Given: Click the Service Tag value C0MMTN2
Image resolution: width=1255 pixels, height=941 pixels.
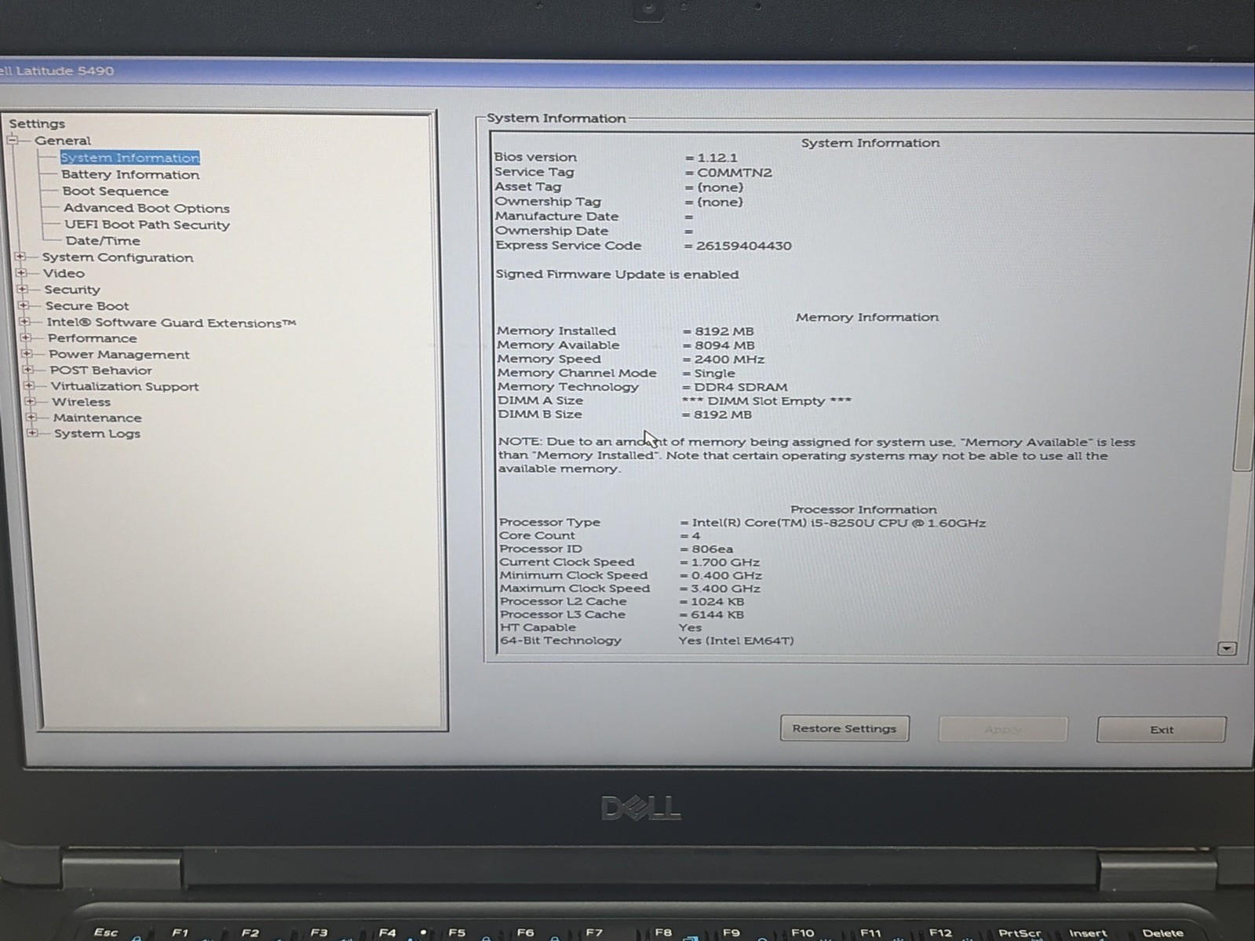Looking at the screenshot, I should pyautogui.click(x=735, y=173).
